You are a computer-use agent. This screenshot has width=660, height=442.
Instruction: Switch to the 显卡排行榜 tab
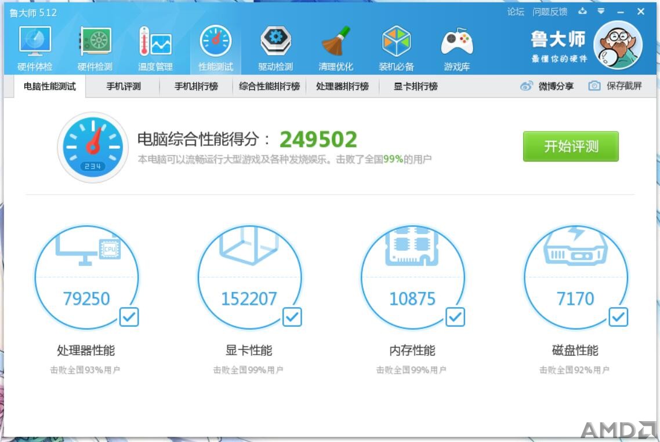tap(415, 87)
